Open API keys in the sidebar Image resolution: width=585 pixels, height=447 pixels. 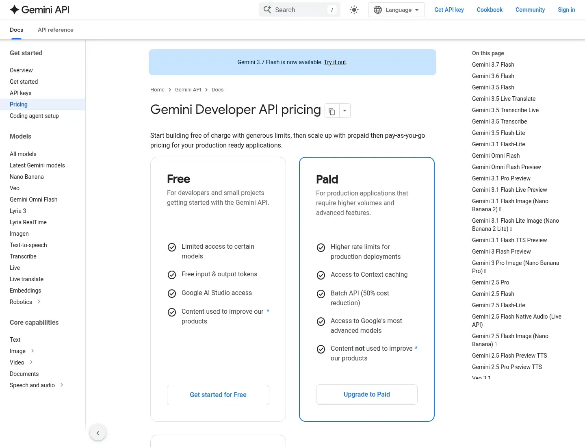(x=20, y=93)
